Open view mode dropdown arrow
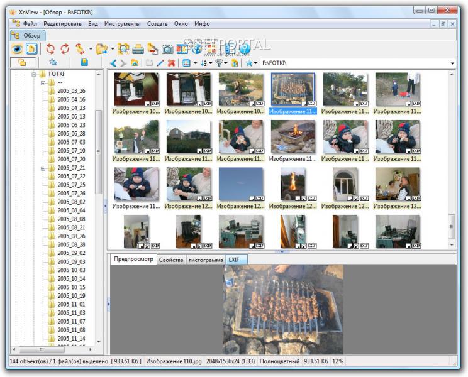This screenshot has height=377, width=468. point(195,63)
